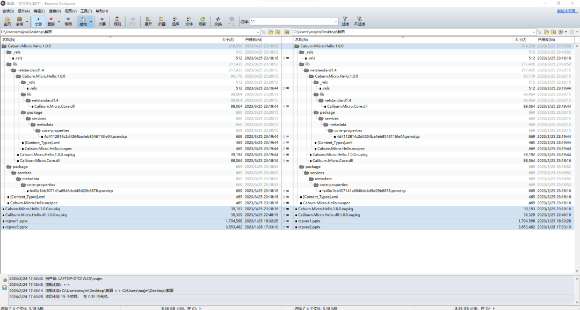Toggle the 全部 show-all filter
Screen dimensions: 580x310
click(x=38, y=21)
